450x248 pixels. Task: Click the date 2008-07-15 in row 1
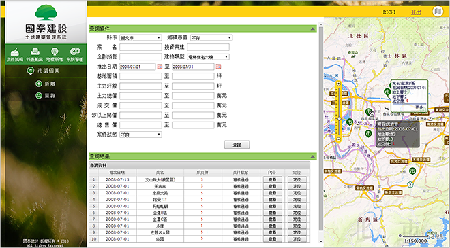tap(117, 179)
